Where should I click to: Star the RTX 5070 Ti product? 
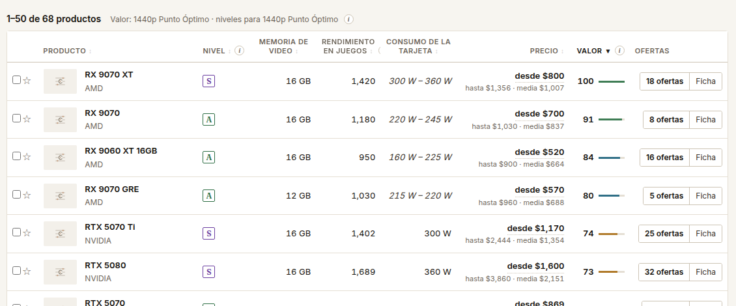pyautogui.click(x=27, y=232)
